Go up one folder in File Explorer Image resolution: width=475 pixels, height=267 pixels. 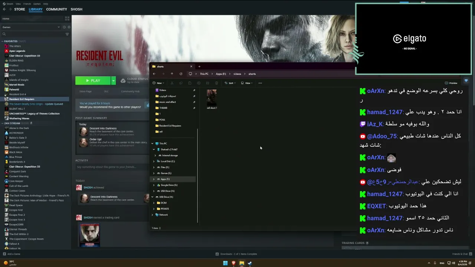172,74
